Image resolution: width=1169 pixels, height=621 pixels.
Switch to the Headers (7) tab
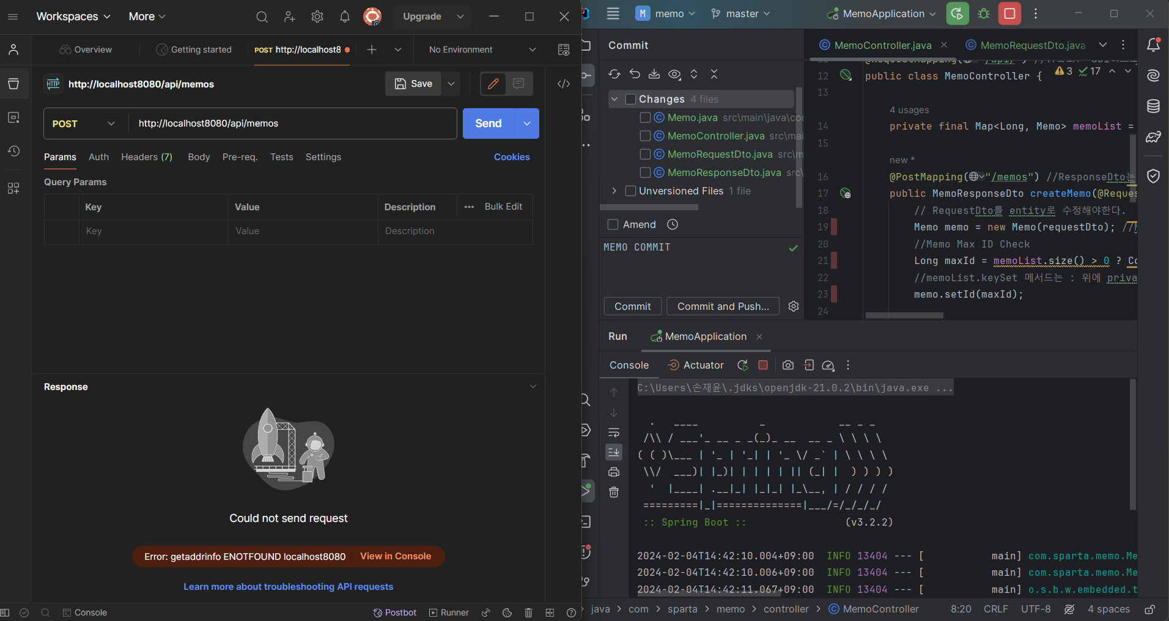click(147, 157)
